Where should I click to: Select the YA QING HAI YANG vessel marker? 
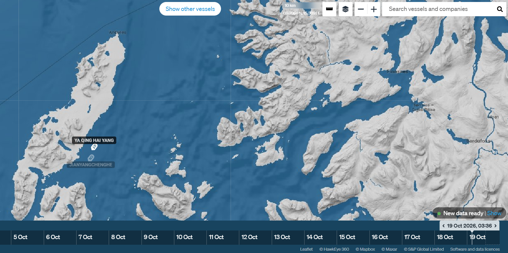pyautogui.click(x=94, y=147)
